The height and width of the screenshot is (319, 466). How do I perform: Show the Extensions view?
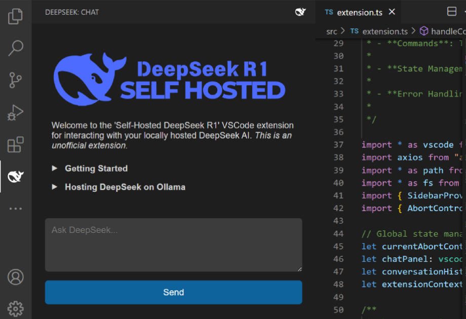[16, 144]
